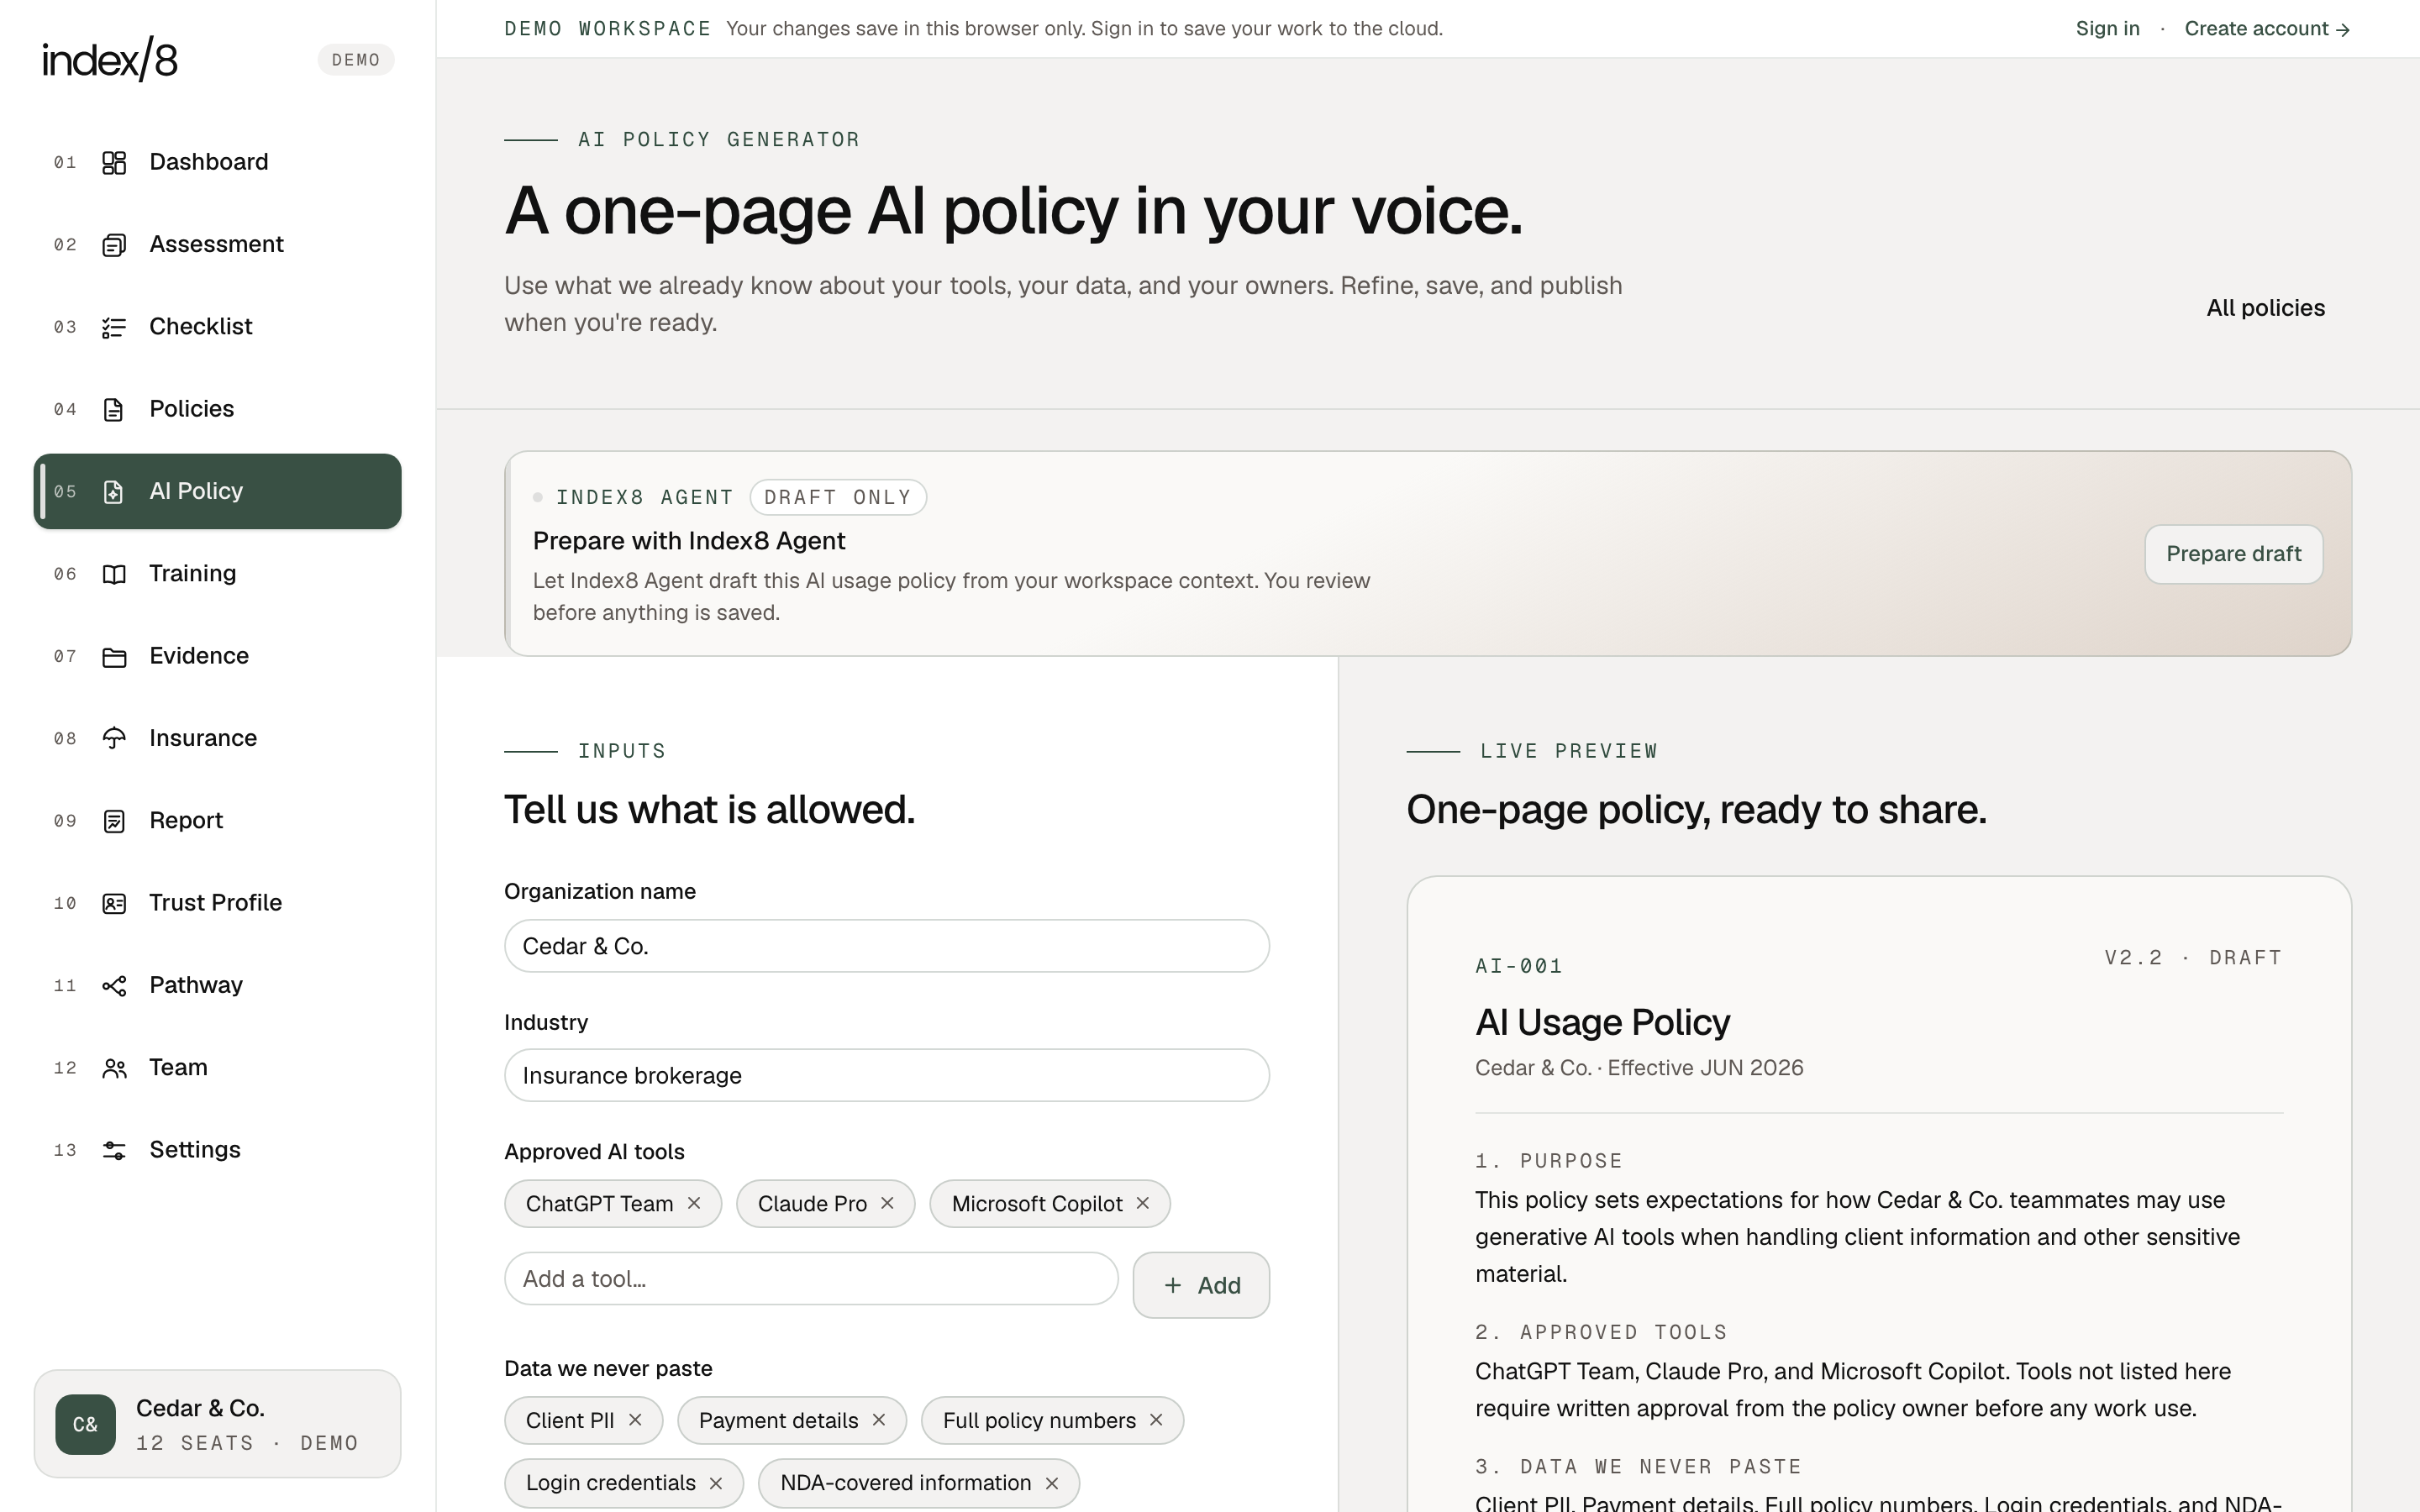Image resolution: width=2420 pixels, height=1512 pixels.
Task: Open the Dashboard grid icon
Action: click(x=114, y=162)
